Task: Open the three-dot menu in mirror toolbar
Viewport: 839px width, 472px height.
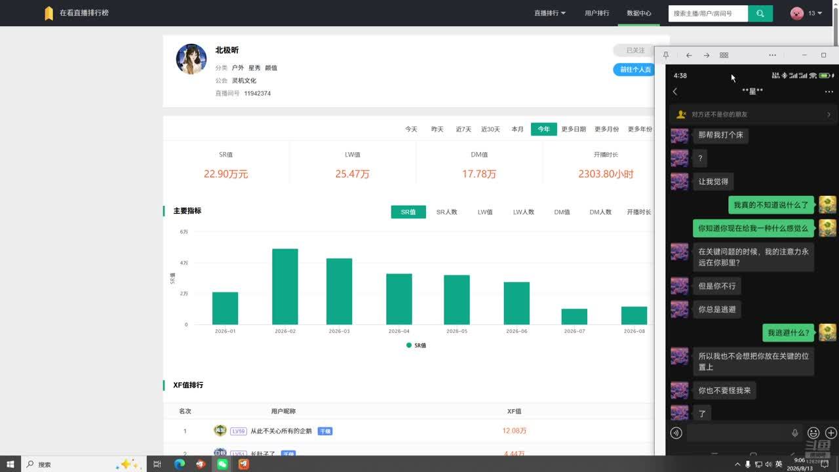Action: point(772,55)
